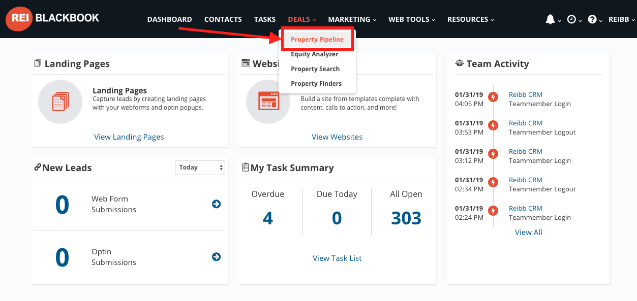Click the Overdue count 4

click(268, 218)
